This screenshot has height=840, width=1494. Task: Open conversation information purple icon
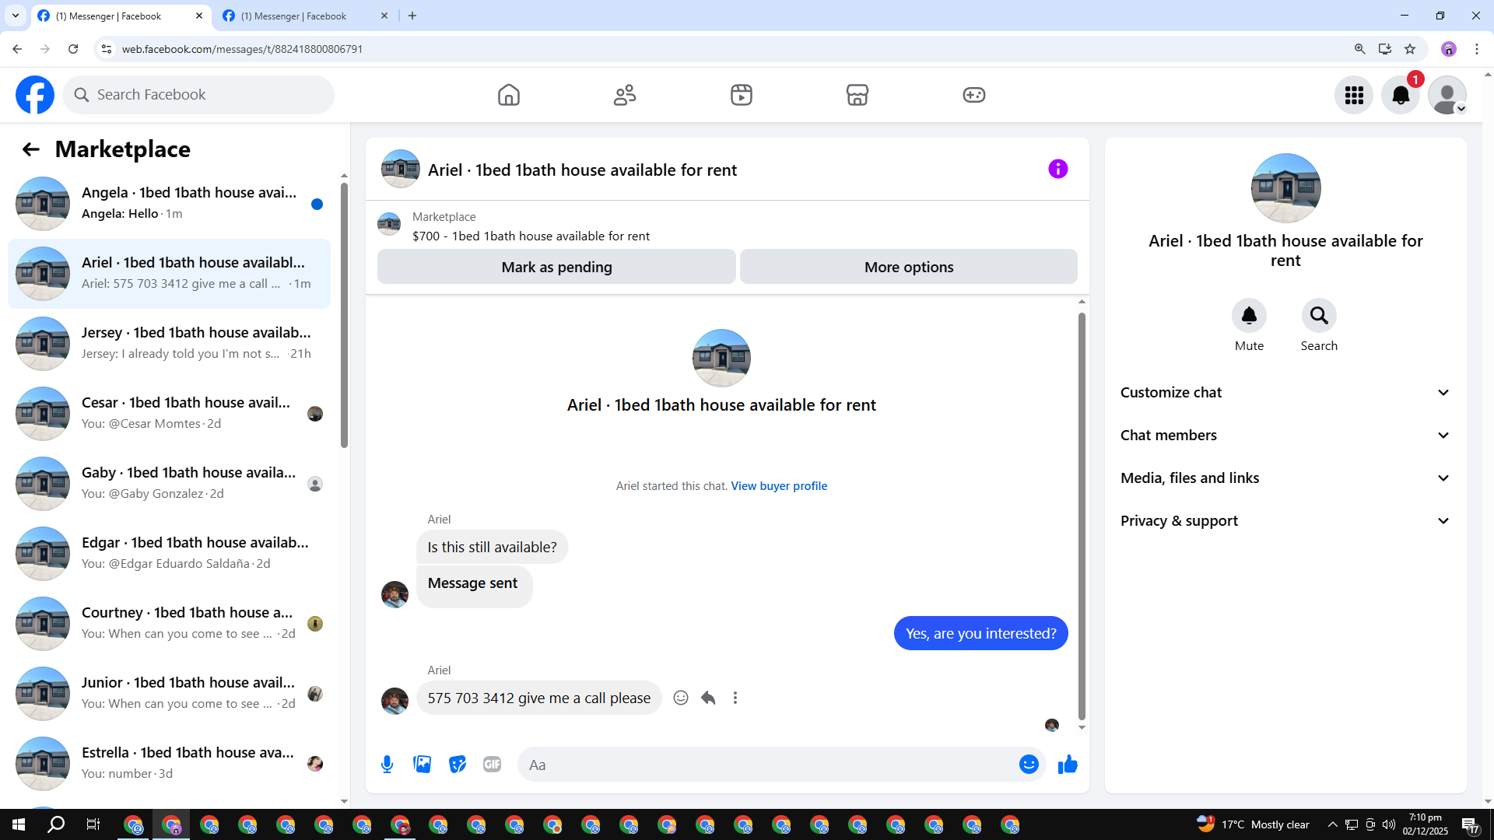[1057, 169]
